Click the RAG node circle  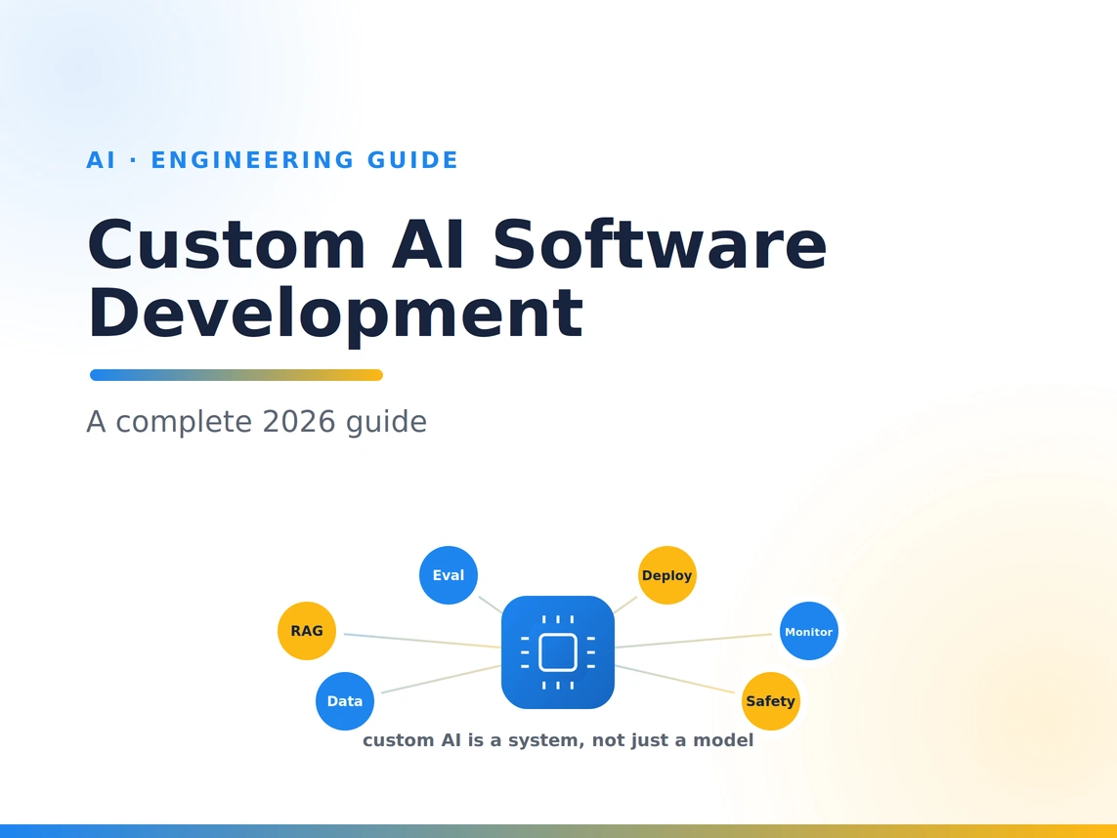(x=306, y=631)
